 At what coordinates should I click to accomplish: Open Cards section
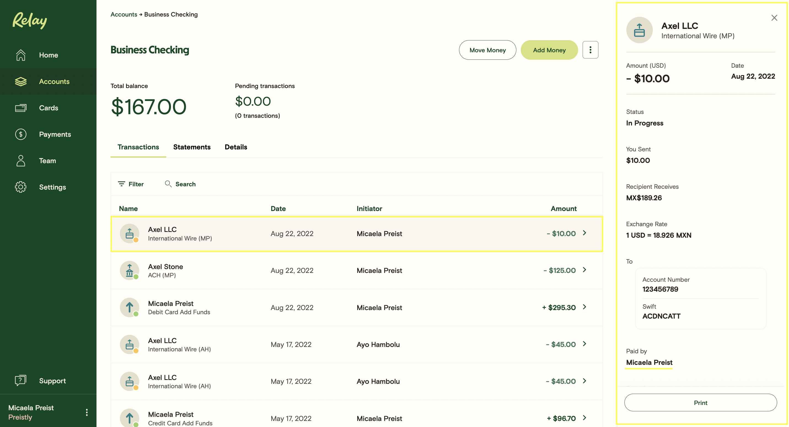(x=48, y=108)
